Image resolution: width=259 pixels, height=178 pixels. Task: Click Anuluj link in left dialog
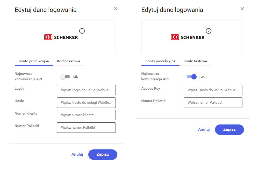tap(77, 154)
